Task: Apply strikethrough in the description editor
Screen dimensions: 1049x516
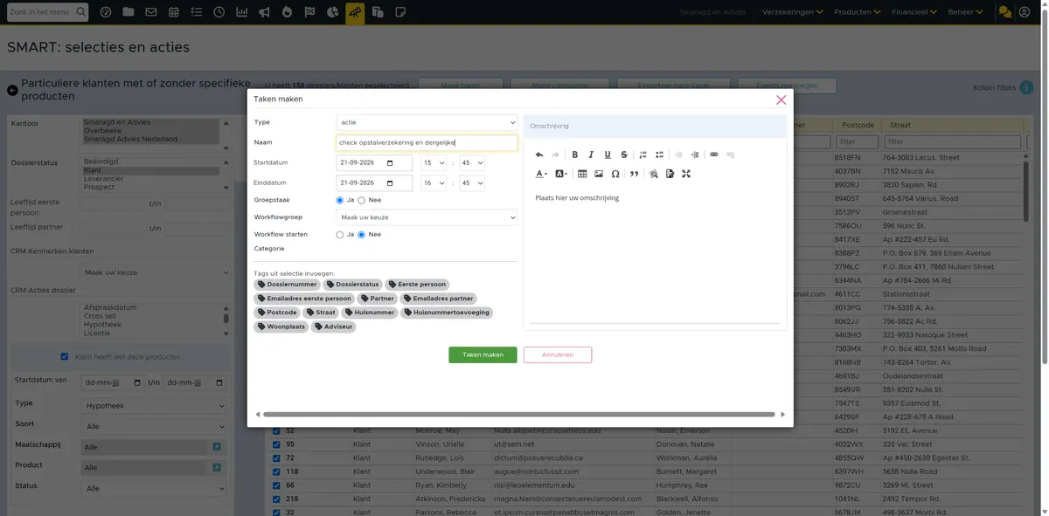Action: (x=623, y=155)
